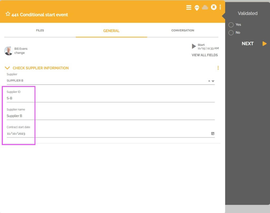
Task: Click the View All Fields link
Action: pyautogui.click(x=205, y=55)
